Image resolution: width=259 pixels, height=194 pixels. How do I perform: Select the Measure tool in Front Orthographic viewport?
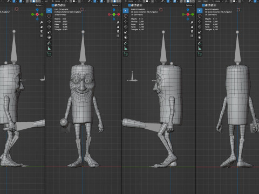coord(49,48)
